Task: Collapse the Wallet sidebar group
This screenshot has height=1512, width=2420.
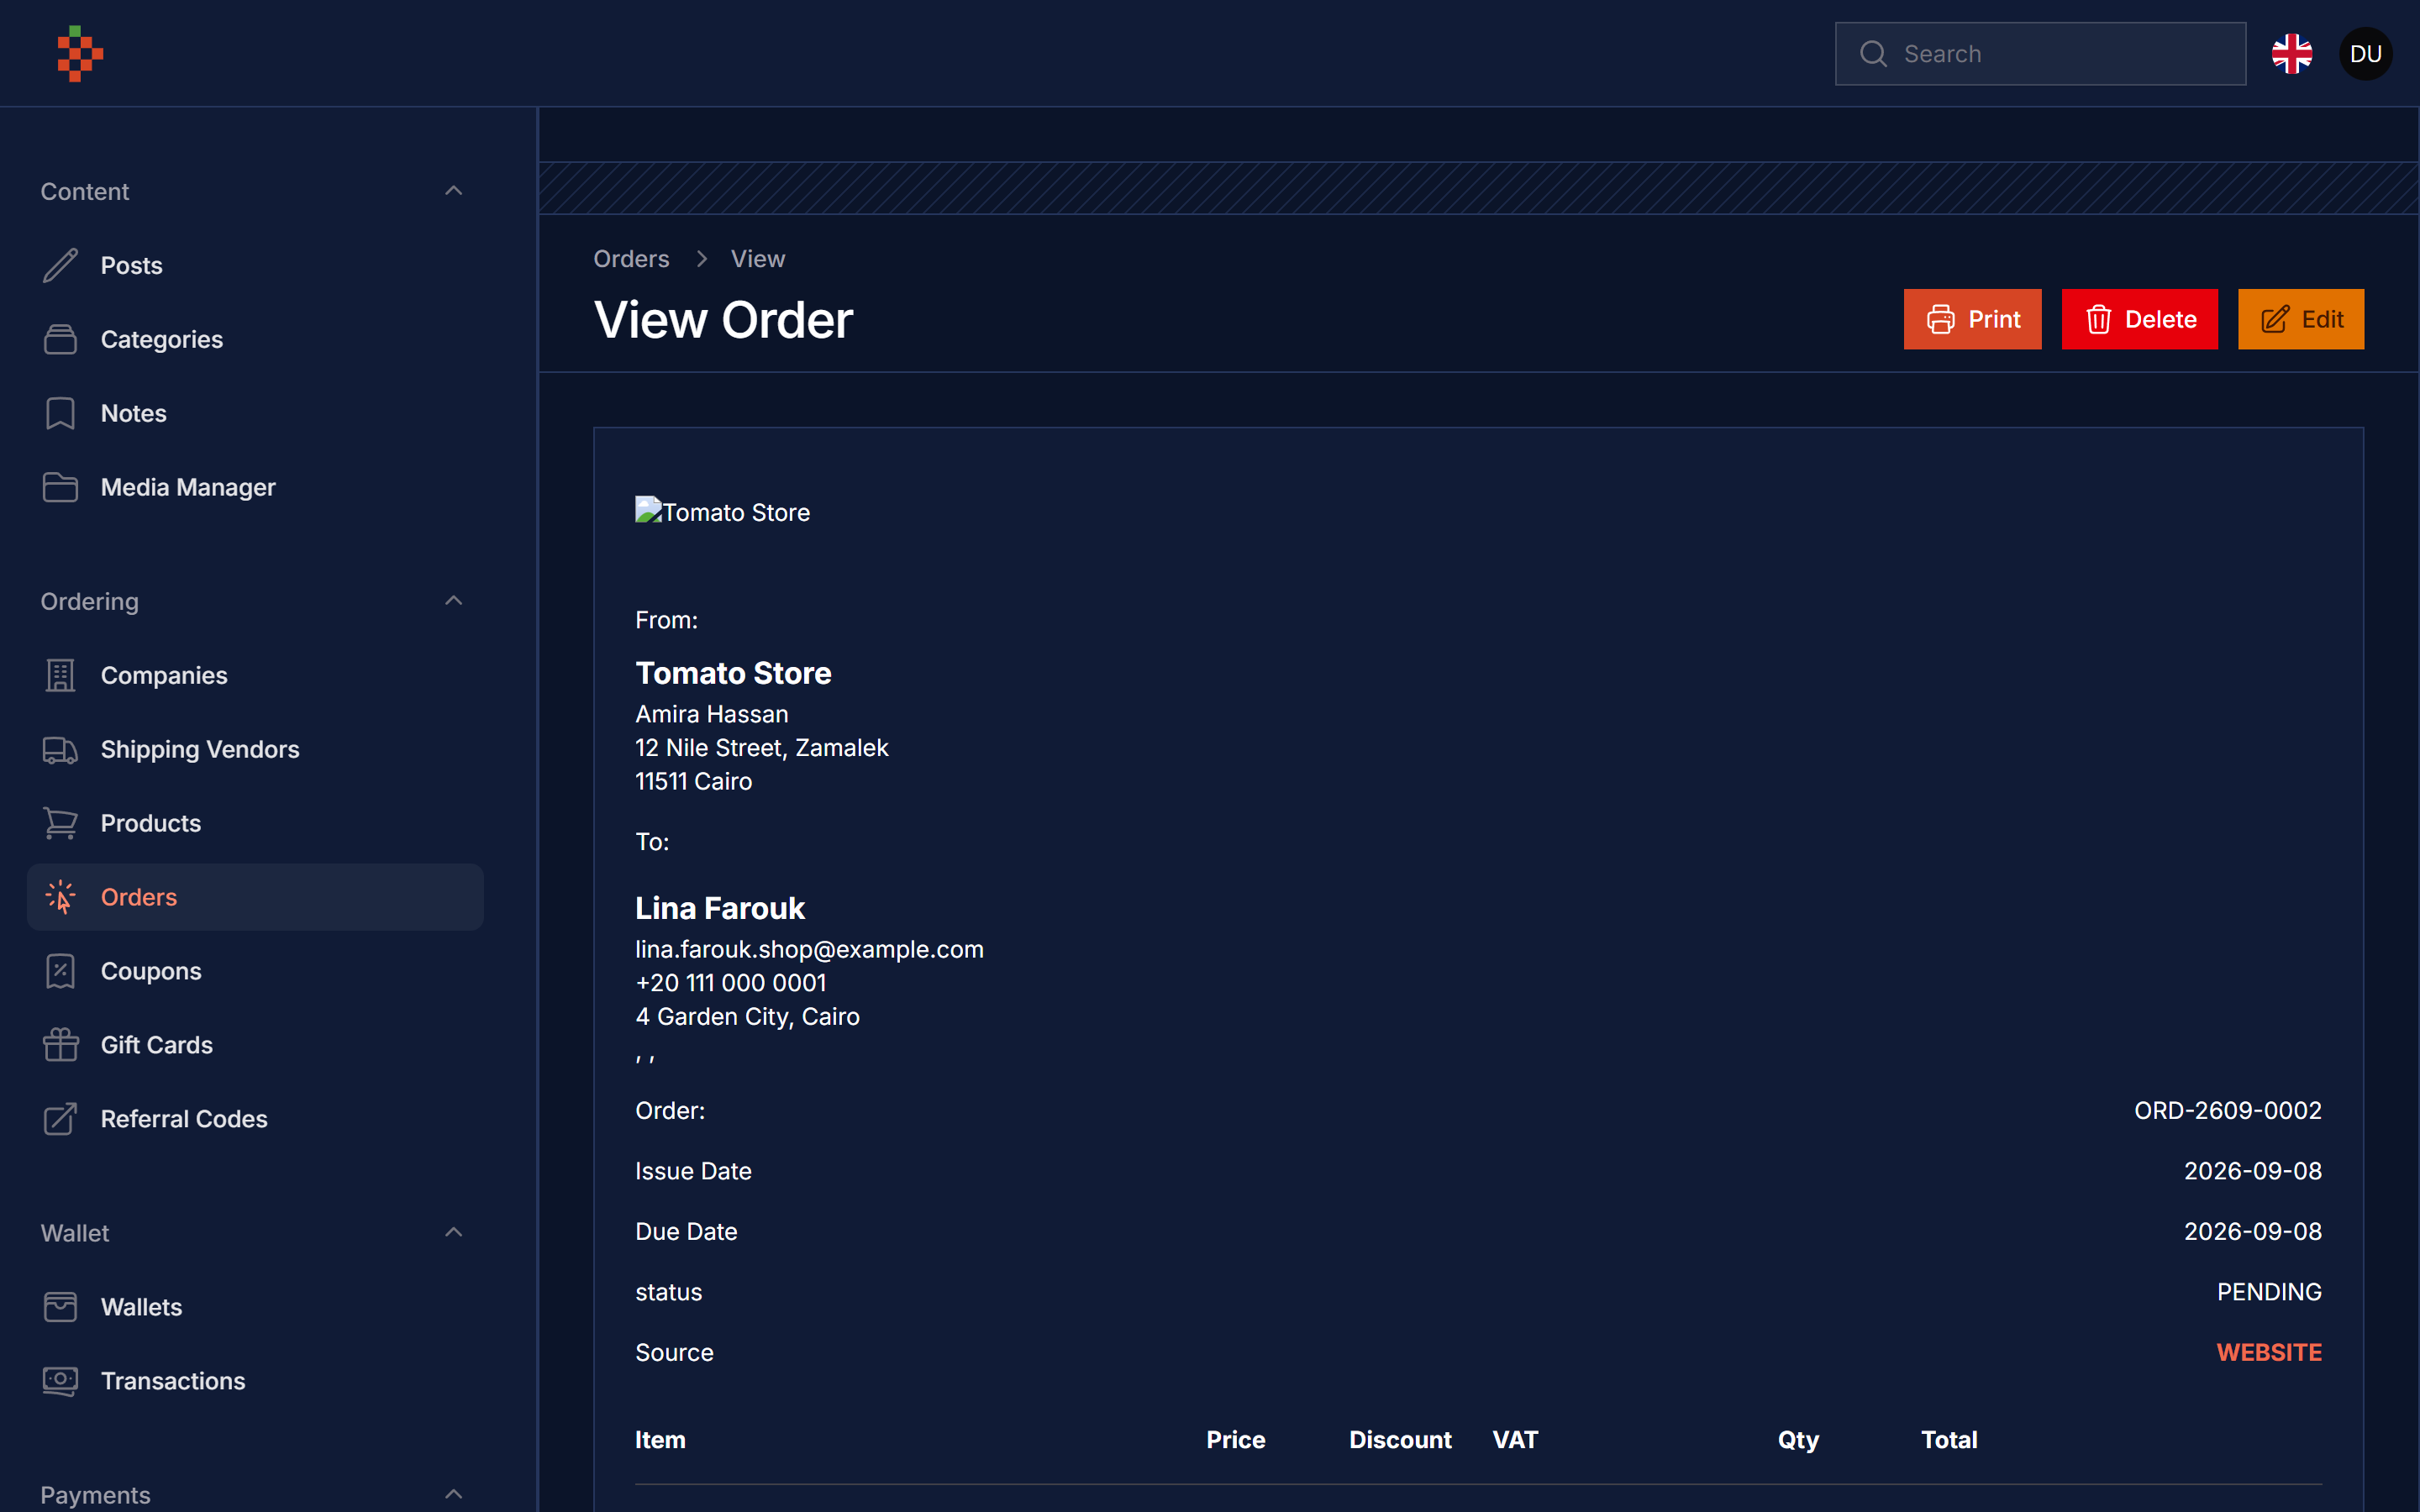Action: (x=453, y=1233)
